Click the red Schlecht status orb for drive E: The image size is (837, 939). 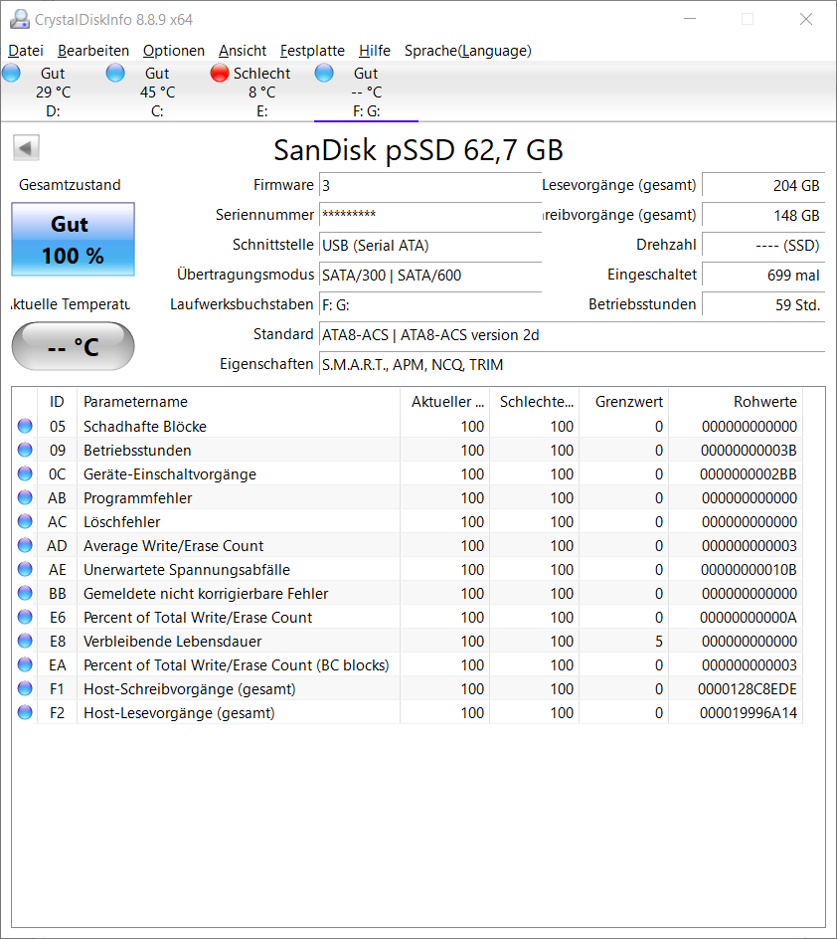point(220,73)
